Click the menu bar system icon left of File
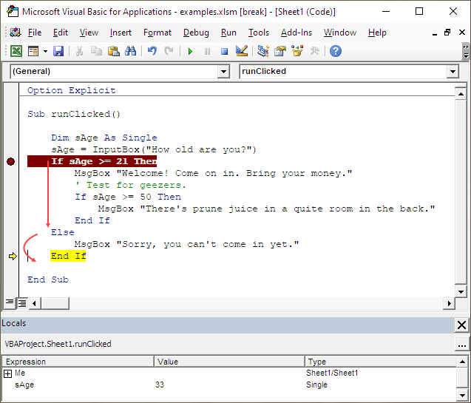471x403 pixels. (15, 33)
